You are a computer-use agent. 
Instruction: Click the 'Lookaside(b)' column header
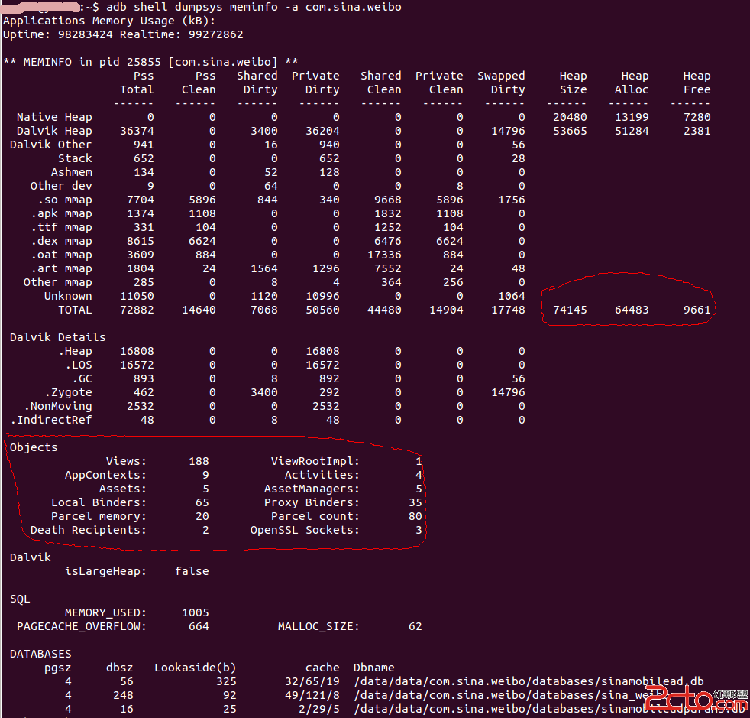click(196, 668)
